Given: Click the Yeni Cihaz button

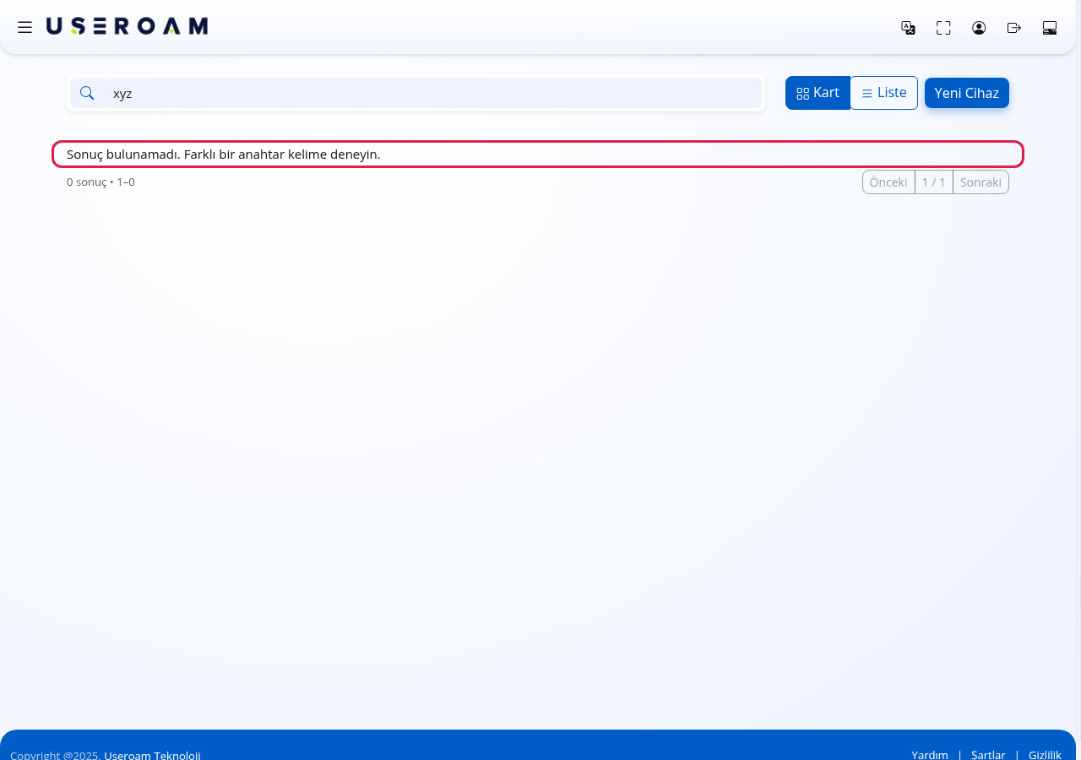Looking at the screenshot, I should coord(967,93).
